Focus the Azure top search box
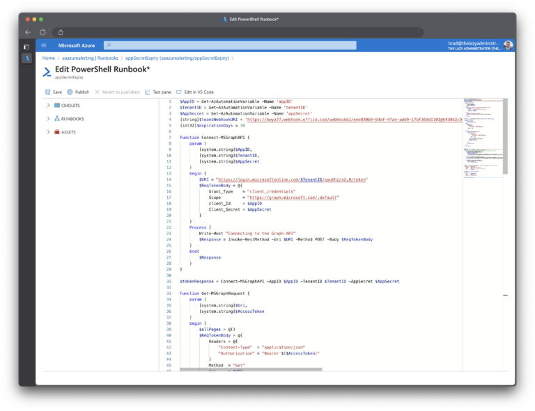 coord(230,45)
